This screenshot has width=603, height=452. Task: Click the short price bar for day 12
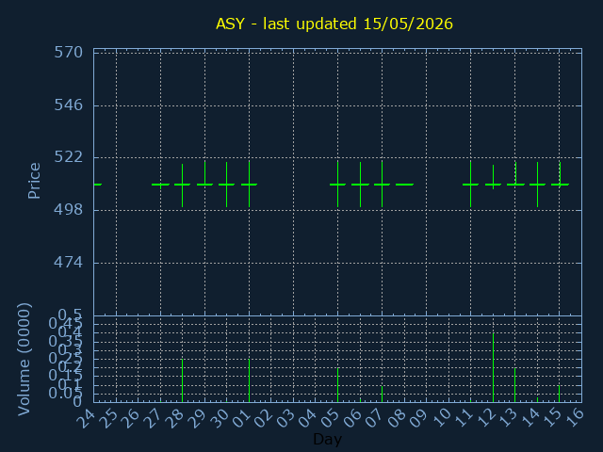point(493,177)
